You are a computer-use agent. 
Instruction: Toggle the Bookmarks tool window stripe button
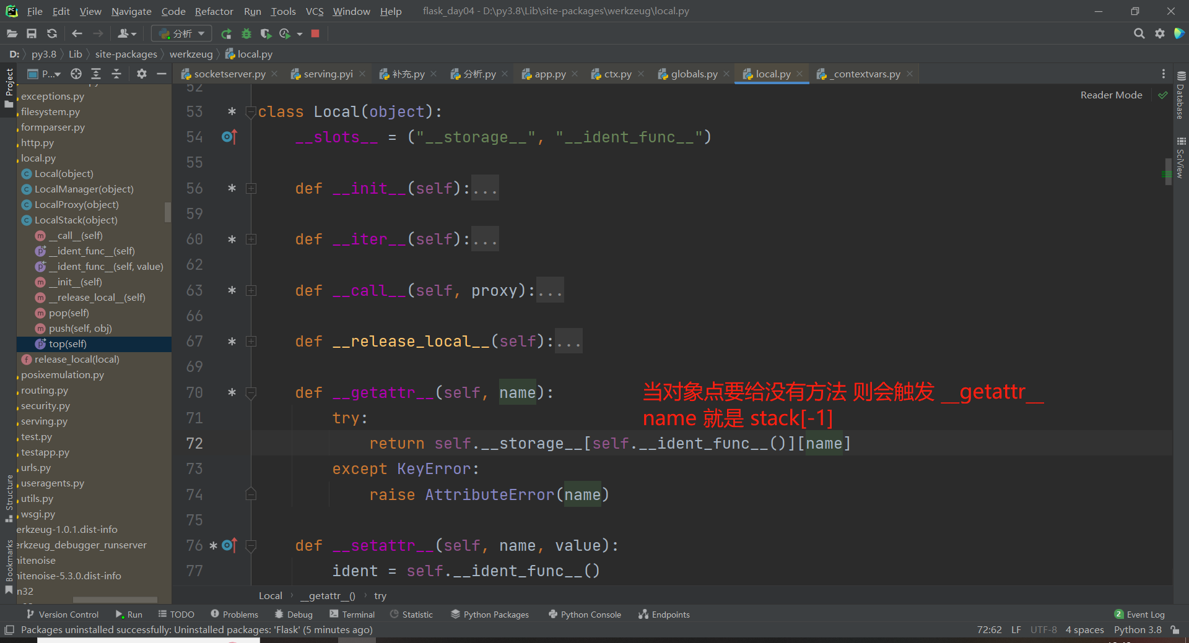tap(9, 567)
